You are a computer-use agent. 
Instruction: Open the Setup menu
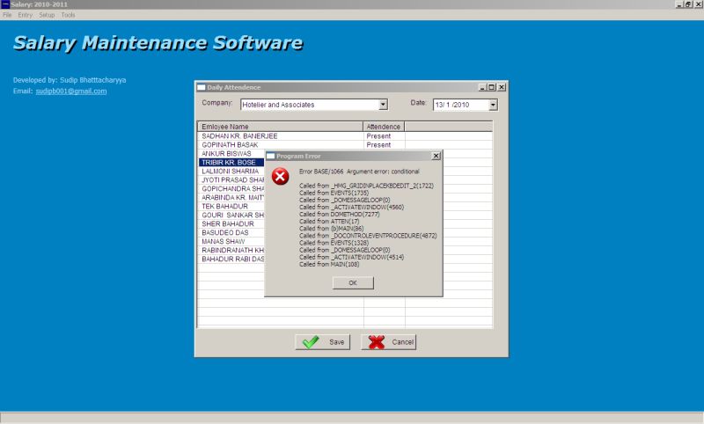(x=47, y=15)
